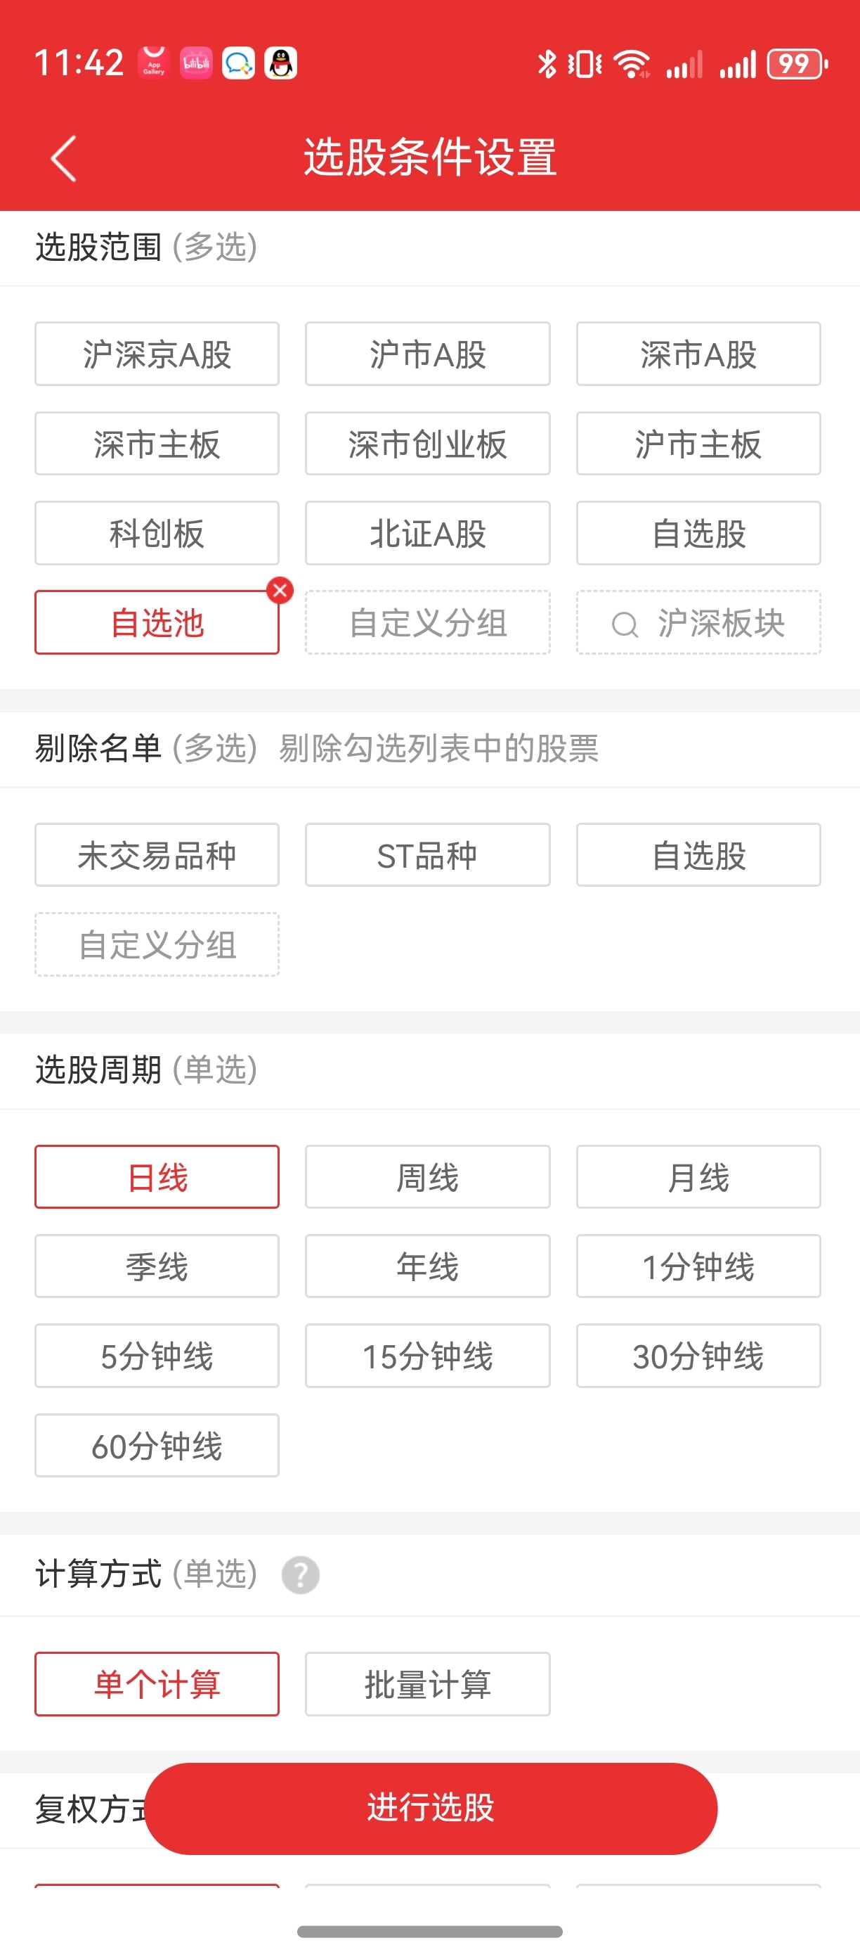Image resolution: width=860 pixels, height=1952 pixels.
Task: Tap the App Gallery notification icon
Action: [154, 64]
